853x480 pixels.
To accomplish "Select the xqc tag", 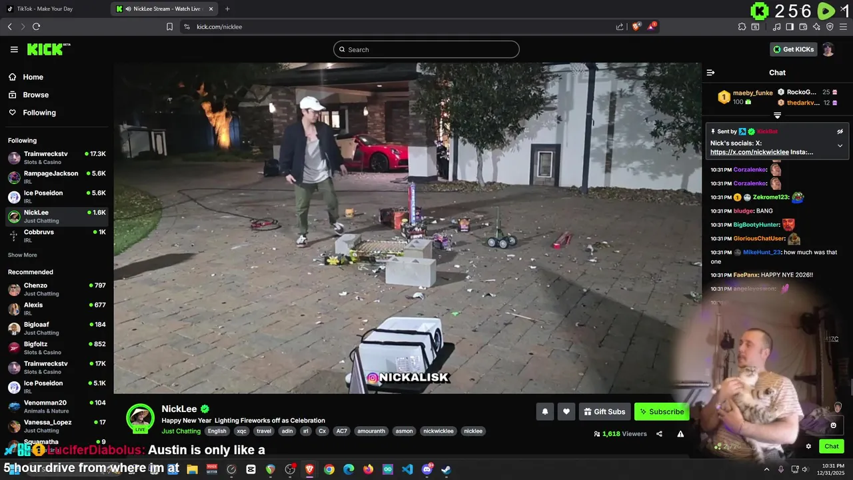I will tap(241, 431).
